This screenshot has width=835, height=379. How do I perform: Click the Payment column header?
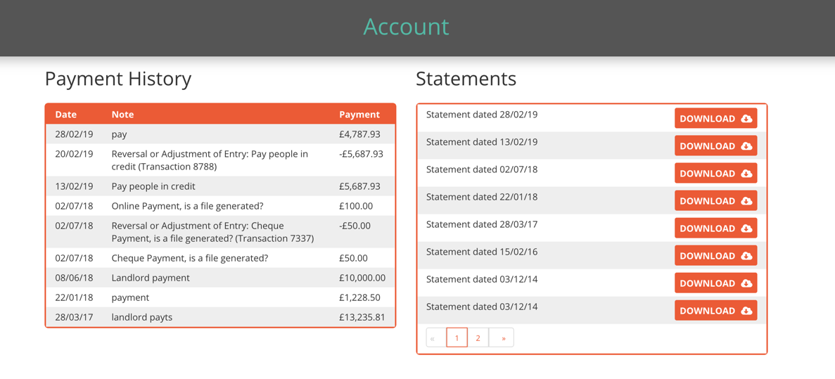coord(359,115)
